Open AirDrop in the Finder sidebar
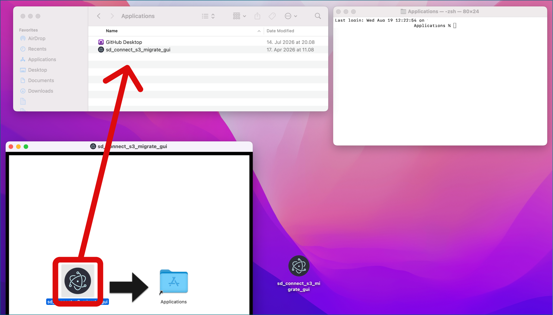 [37, 38]
